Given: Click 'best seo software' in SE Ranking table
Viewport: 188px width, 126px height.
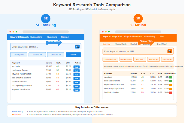Looking at the screenshot, I should [20, 70].
